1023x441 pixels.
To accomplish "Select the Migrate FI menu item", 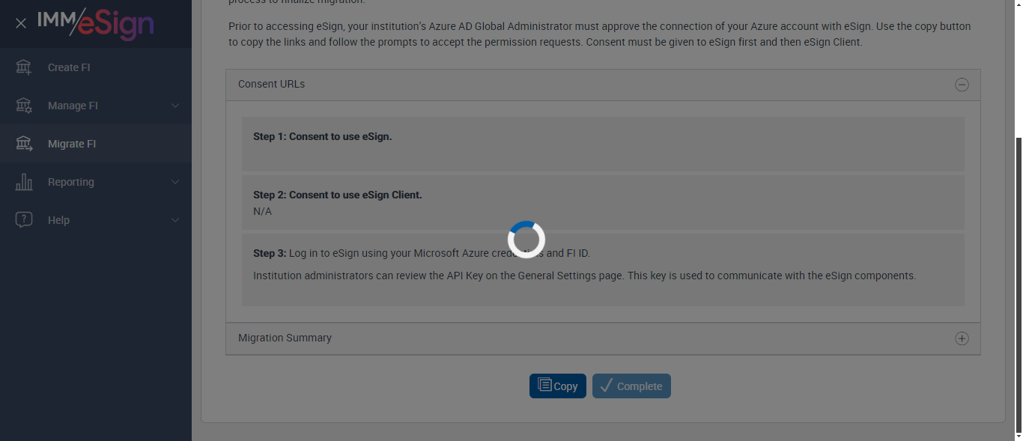I will pos(96,144).
